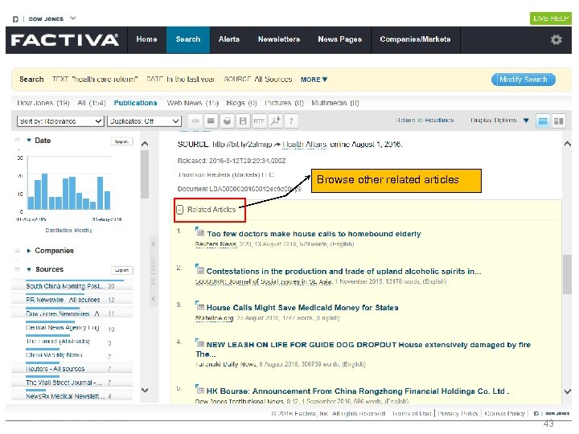Select the All results tab
Viewport: 579px width, 434px height.
[x=92, y=103]
